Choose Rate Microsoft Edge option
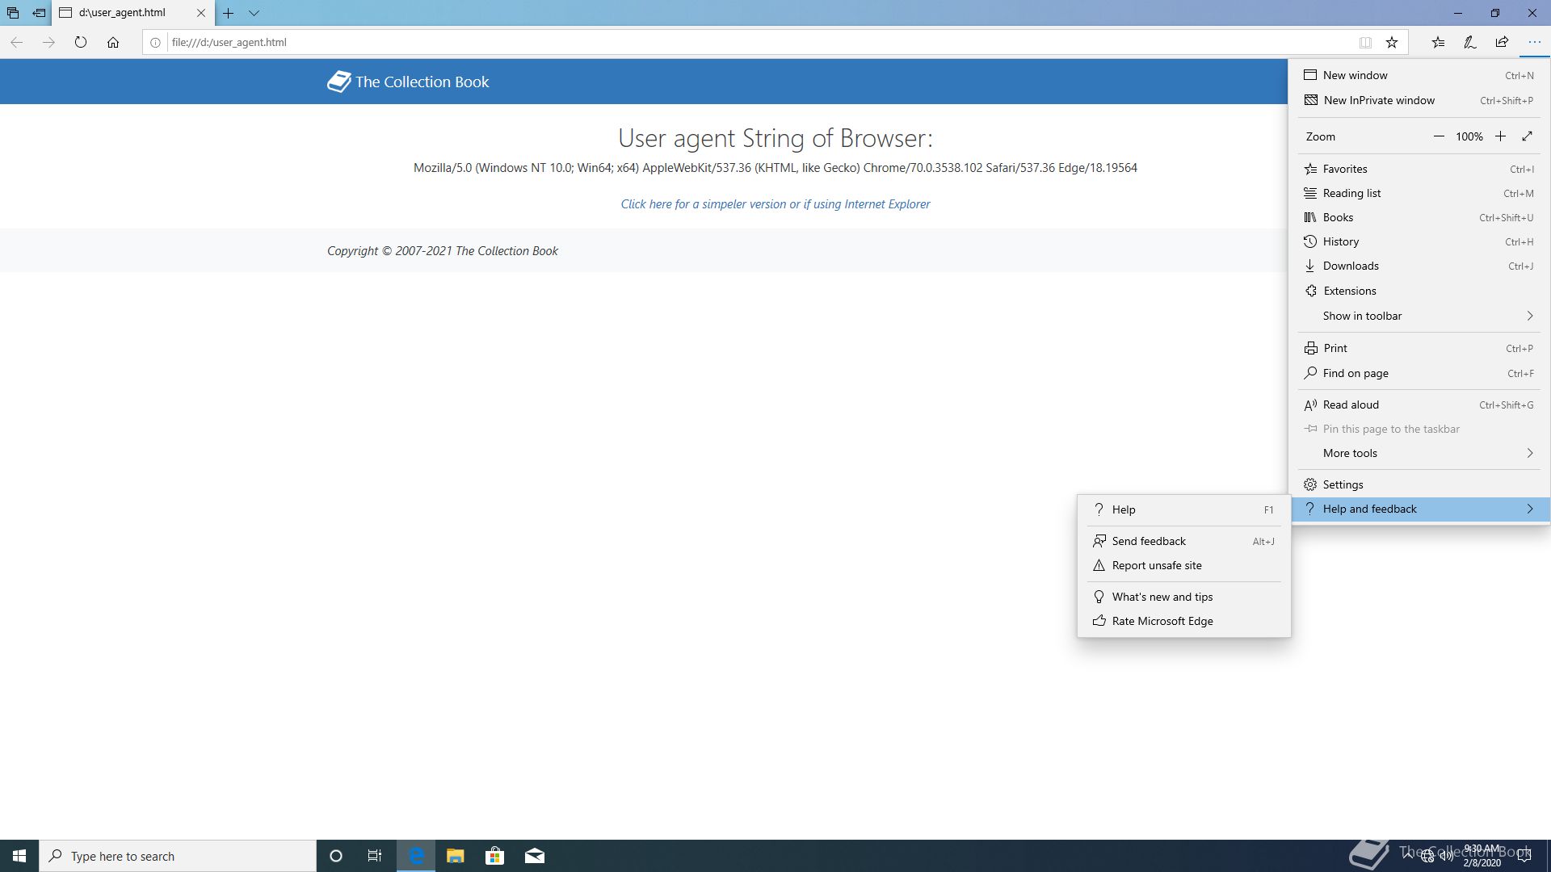This screenshot has height=872, width=1551. [x=1162, y=621]
